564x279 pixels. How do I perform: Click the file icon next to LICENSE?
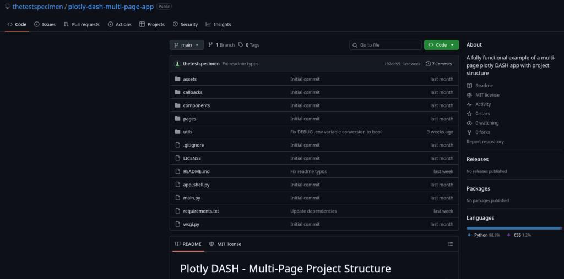click(x=177, y=158)
